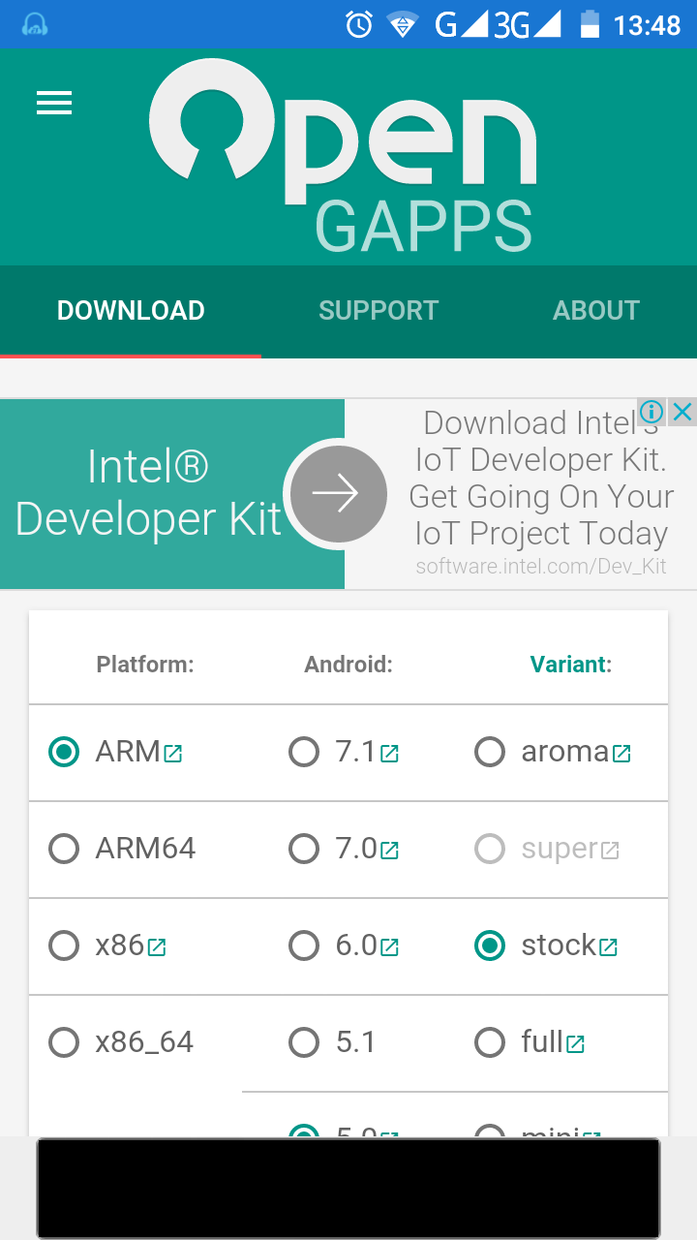Close the Intel advertisement
Image resolution: width=697 pixels, height=1240 pixels.
tap(682, 412)
